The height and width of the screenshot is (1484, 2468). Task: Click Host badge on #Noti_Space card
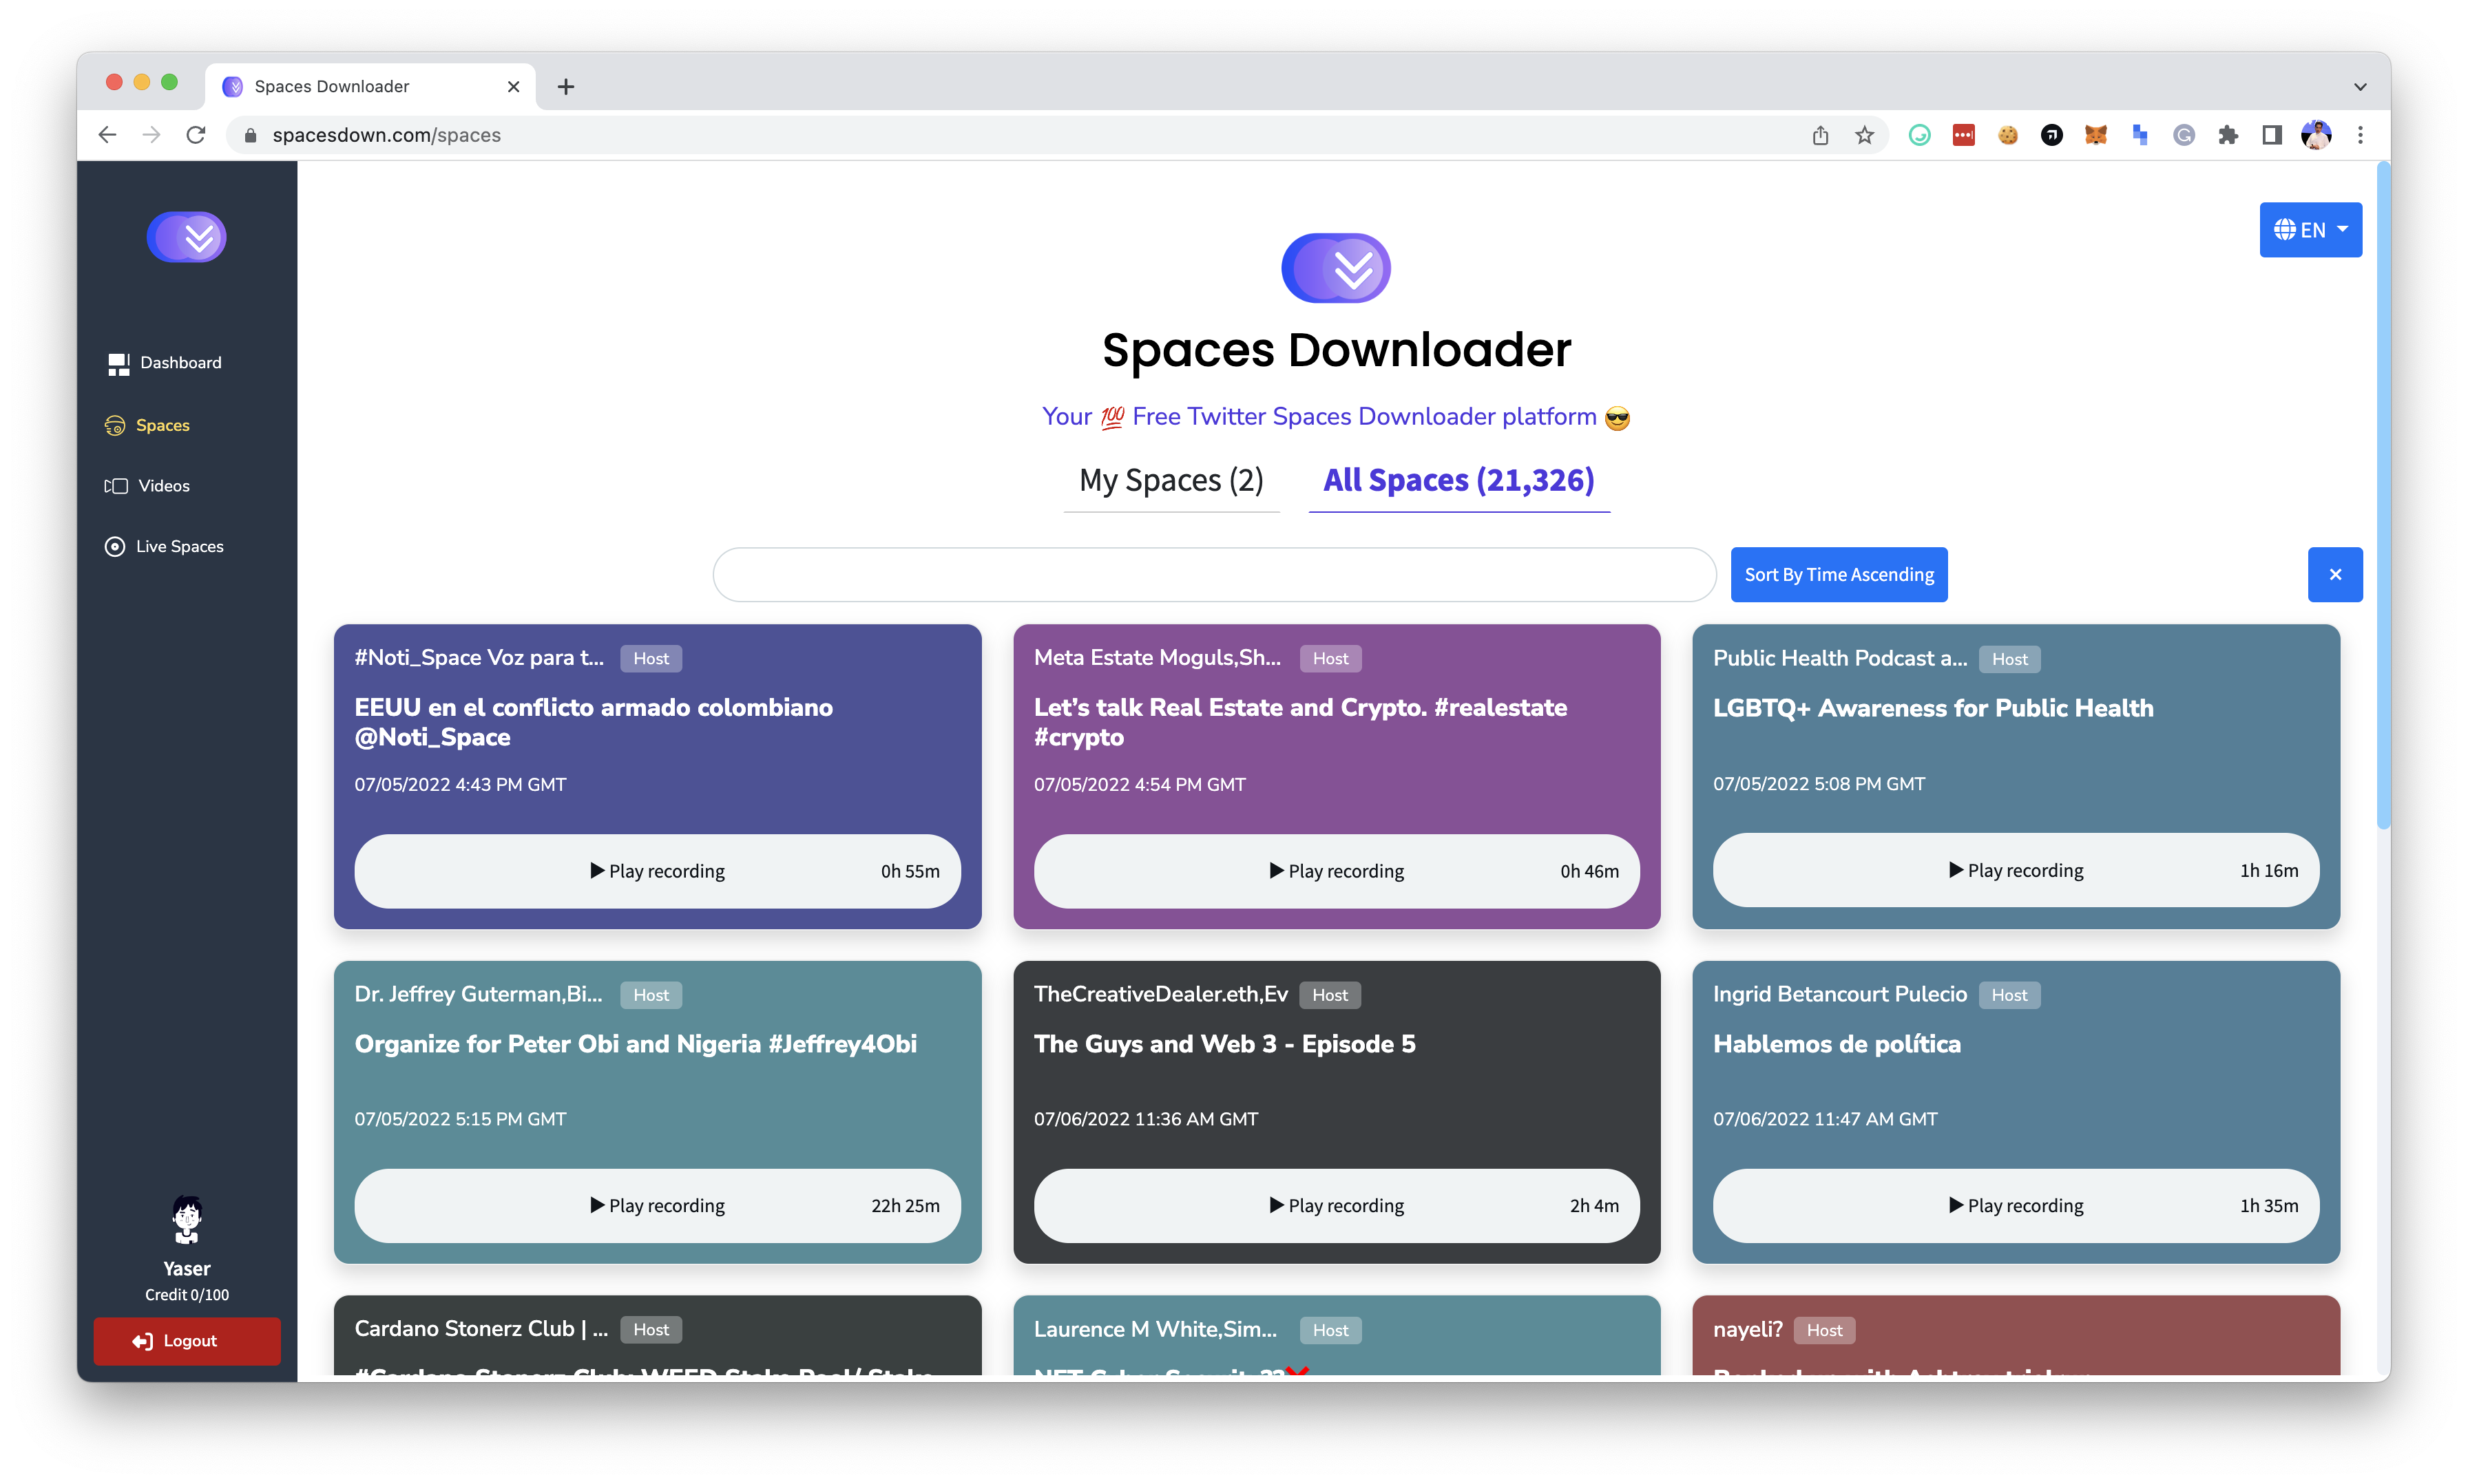[650, 658]
